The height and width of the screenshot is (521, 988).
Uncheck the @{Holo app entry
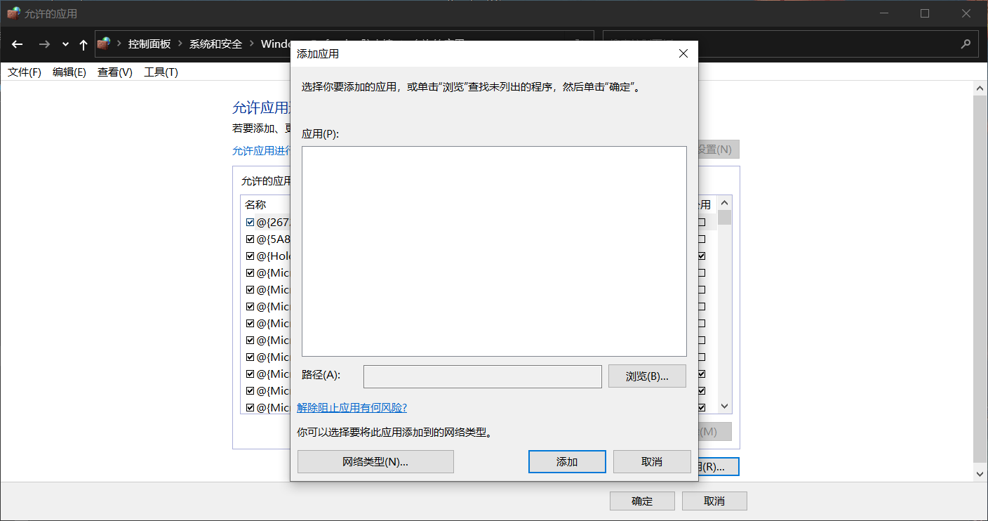tap(250, 255)
